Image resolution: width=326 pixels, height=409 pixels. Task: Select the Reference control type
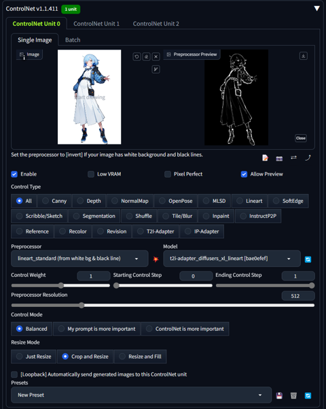pos(33,231)
